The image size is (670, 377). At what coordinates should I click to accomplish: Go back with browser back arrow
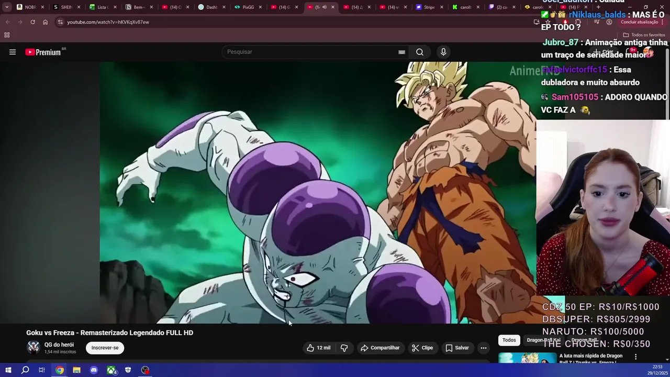(x=7, y=22)
